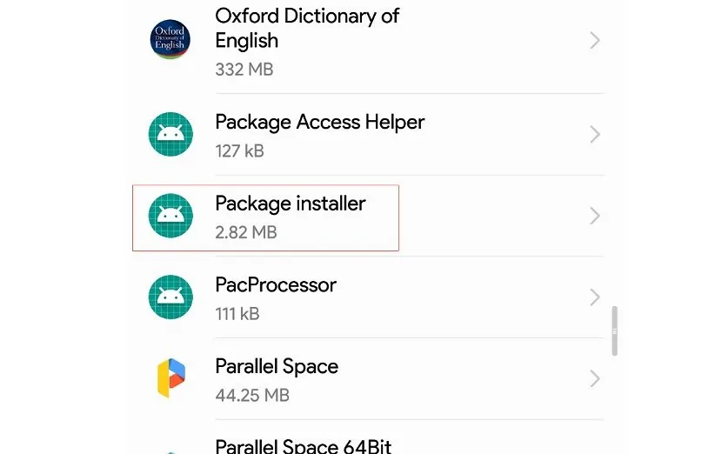Image resolution: width=715 pixels, height=454 pixels.
Task: Tap the "PacProcessor" app name
Action: point(276,285)
